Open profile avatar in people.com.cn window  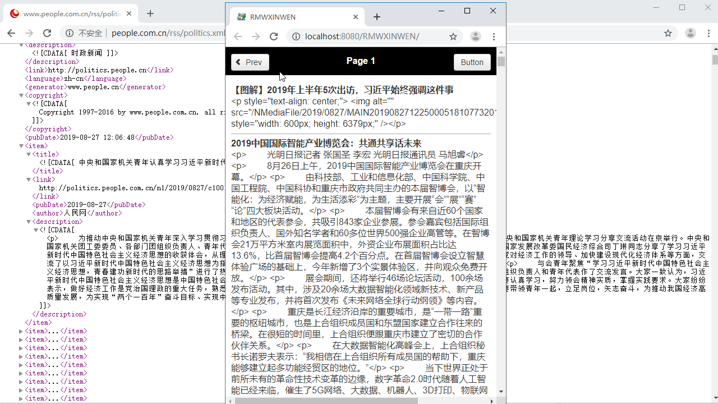pyautogui.click(x=691, y=33)
